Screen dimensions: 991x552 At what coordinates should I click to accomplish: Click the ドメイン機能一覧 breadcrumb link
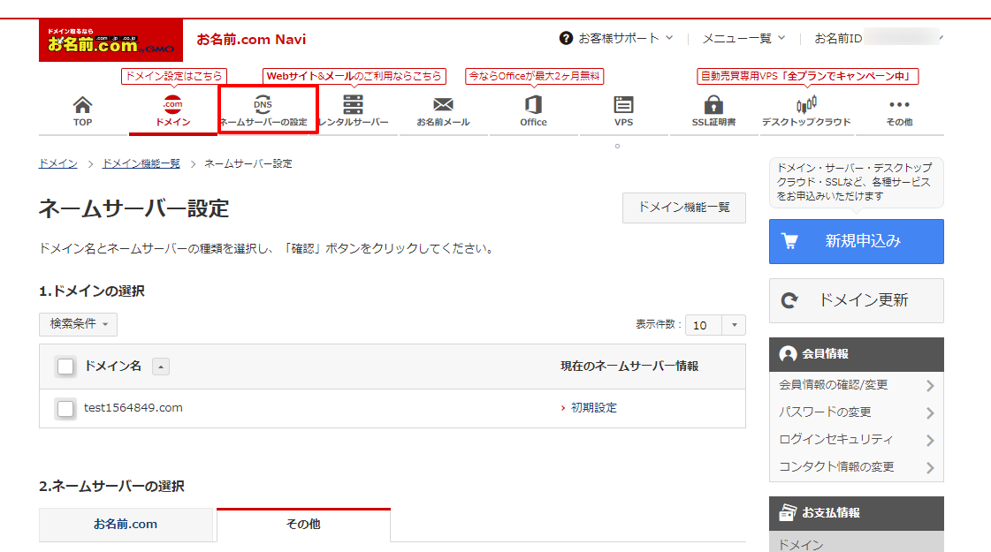pos(141,163)
